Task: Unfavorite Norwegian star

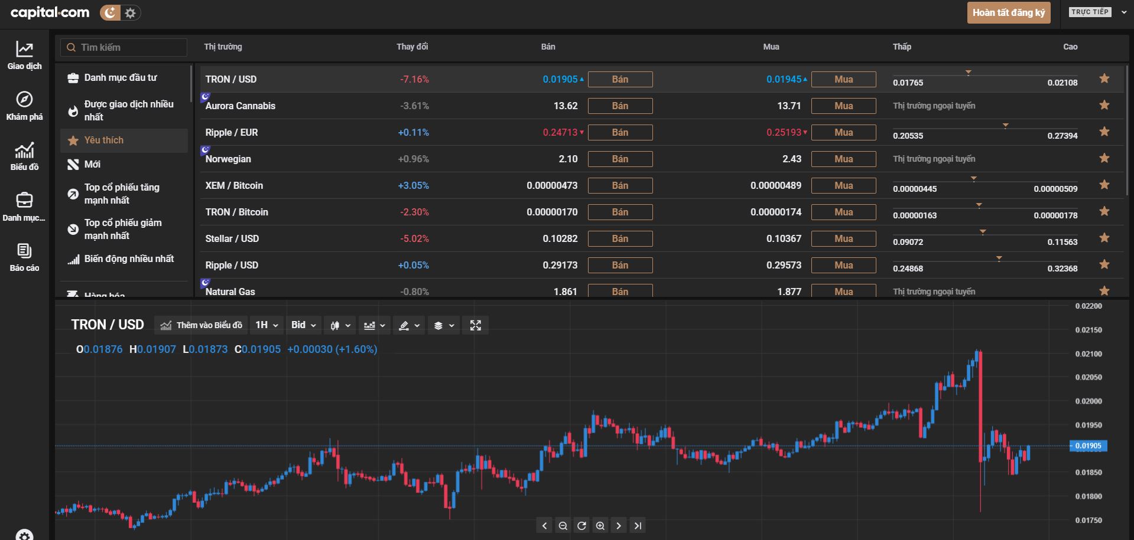Action: point(1104,158)
